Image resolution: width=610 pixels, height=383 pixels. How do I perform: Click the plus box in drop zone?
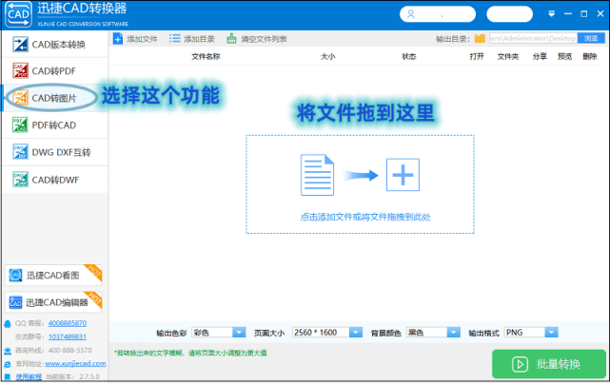click(403, 175)
